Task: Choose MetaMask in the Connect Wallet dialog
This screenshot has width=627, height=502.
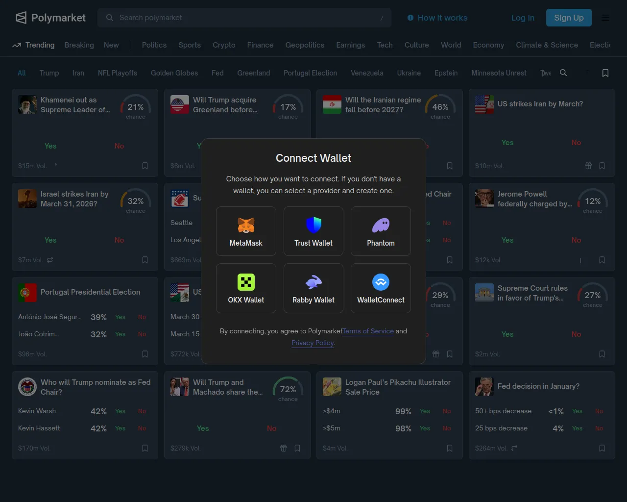Action: [246, 231]
